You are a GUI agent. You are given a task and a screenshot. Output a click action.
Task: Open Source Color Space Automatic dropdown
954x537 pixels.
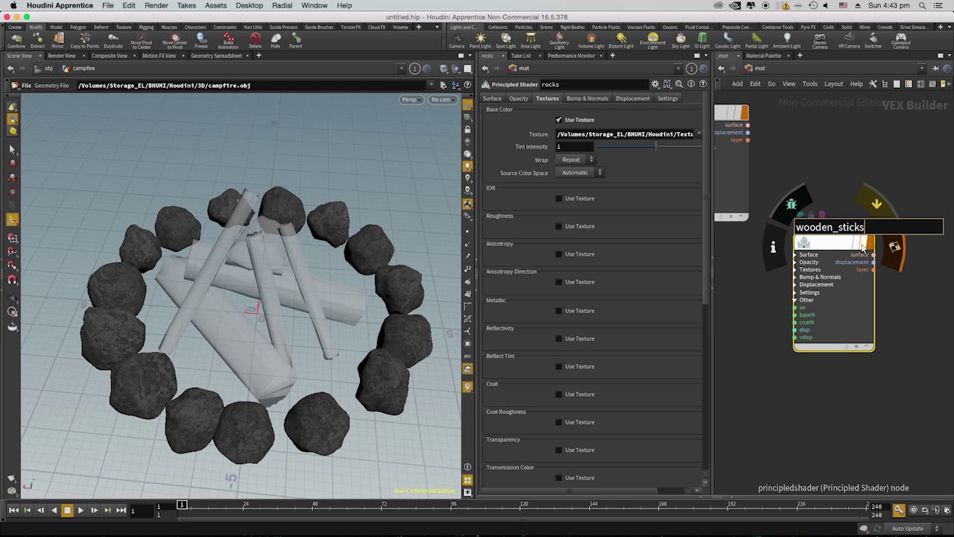click(x=580, y=172)
